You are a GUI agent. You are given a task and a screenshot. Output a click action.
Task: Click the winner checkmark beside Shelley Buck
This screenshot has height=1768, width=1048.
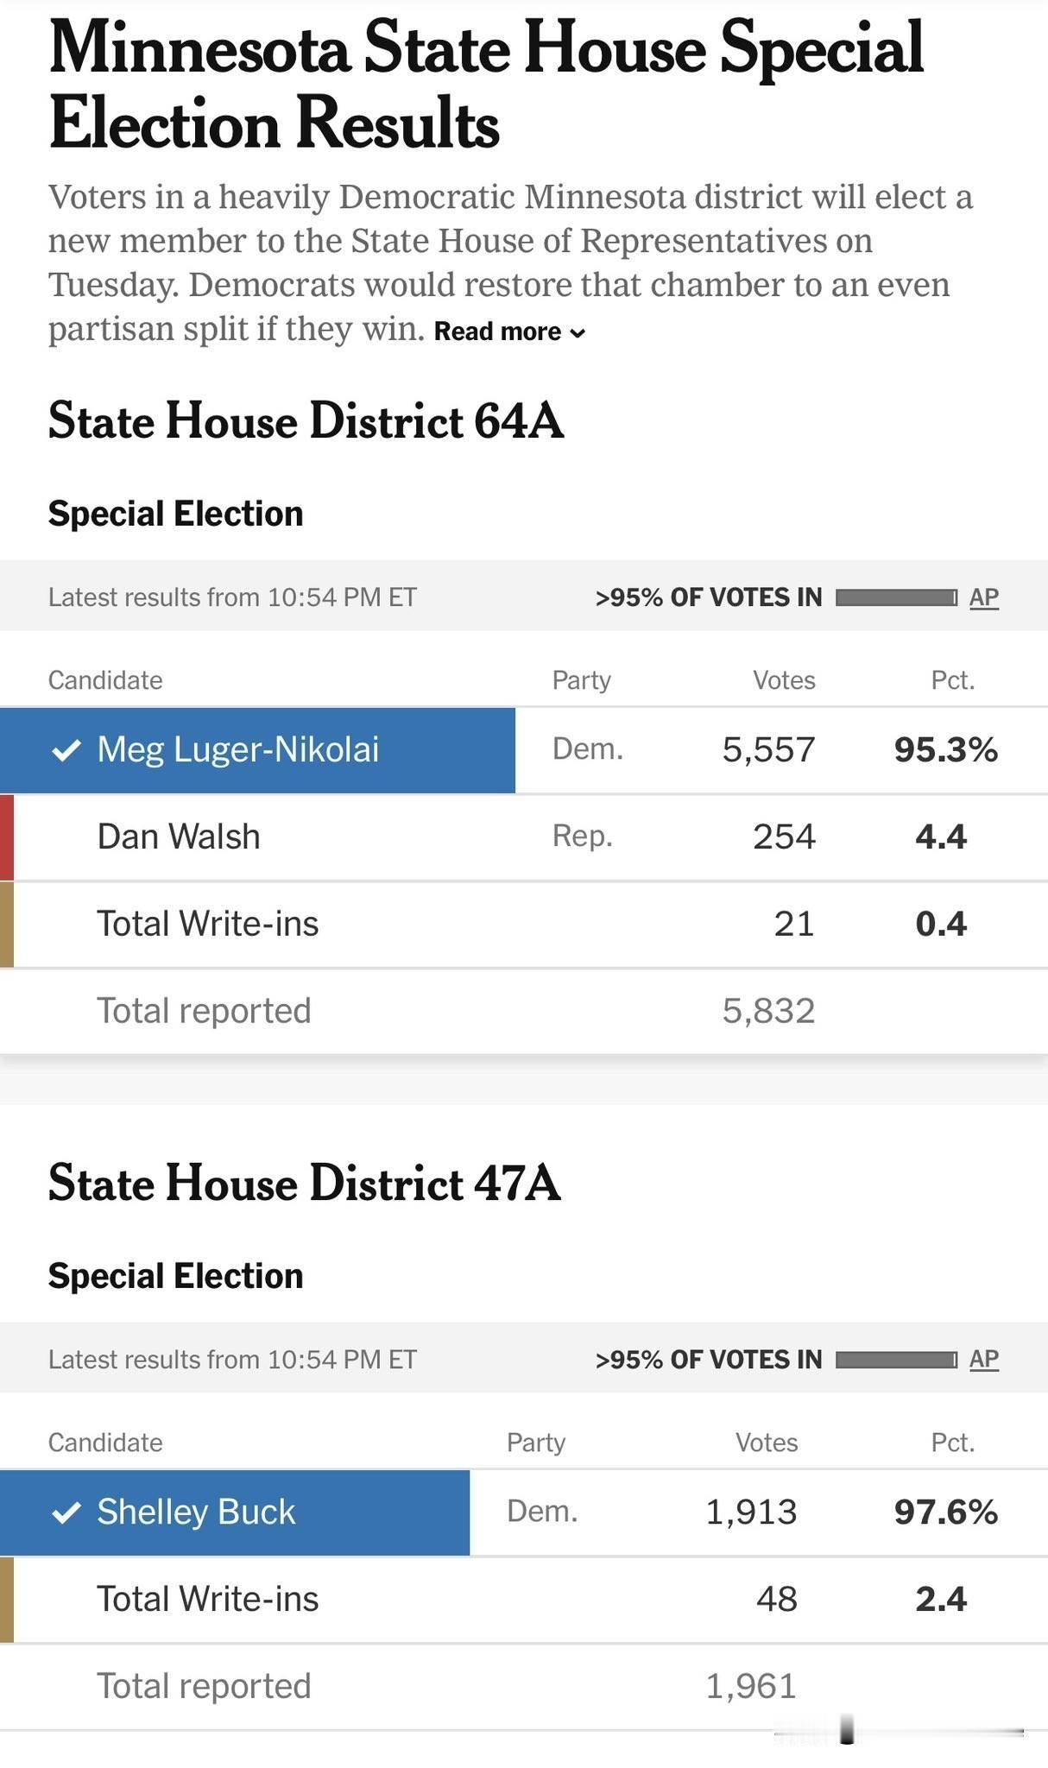[66, 1512]
